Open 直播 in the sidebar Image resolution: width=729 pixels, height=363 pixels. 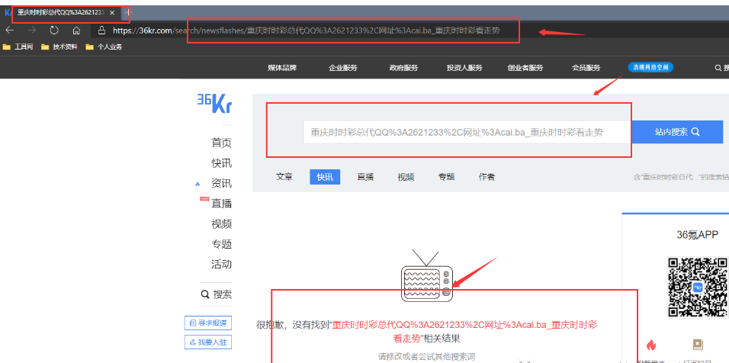point(221,204)
